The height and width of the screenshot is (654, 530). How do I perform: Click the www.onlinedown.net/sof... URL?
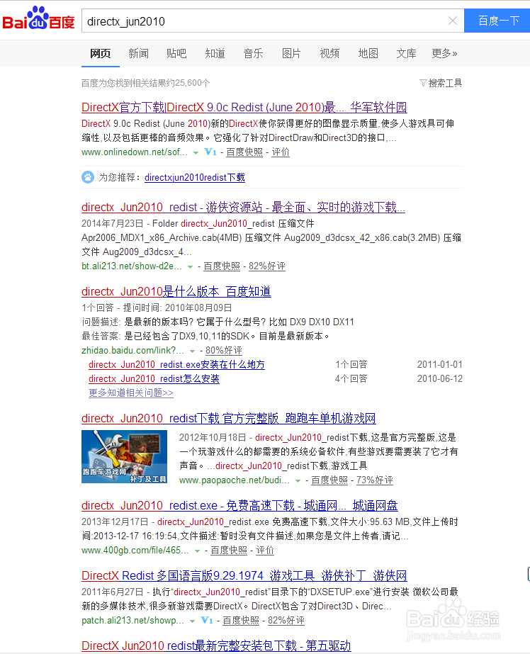tap(135, 152)
